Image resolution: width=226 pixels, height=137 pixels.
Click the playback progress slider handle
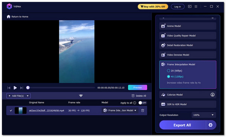click(28, 88)
